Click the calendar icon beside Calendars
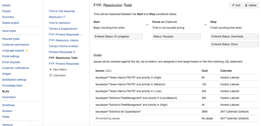Screen dimensions: 261x126 [x=51, y=75]
